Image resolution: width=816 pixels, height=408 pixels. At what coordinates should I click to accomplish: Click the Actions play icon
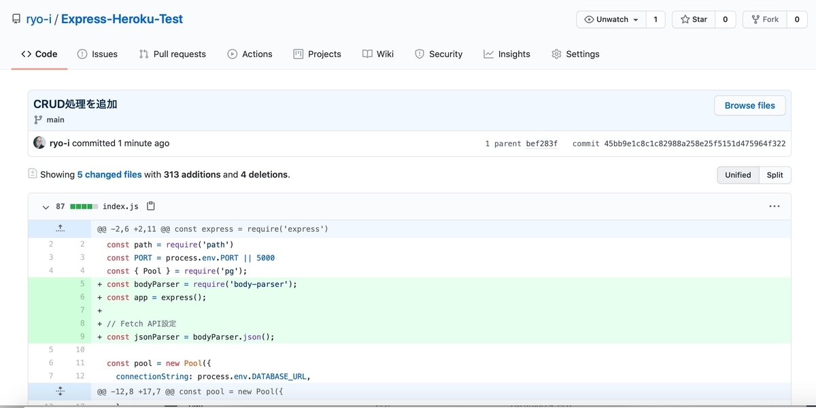tap(233, 54)
